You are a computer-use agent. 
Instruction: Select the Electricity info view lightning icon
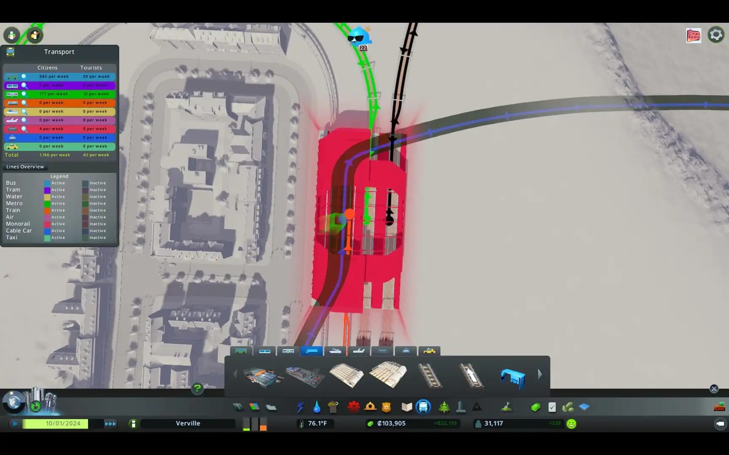[301, 407]
